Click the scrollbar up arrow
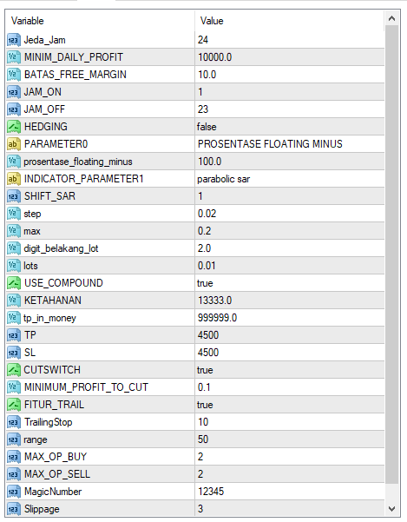The image size is (407, 522). click(391, 18)
